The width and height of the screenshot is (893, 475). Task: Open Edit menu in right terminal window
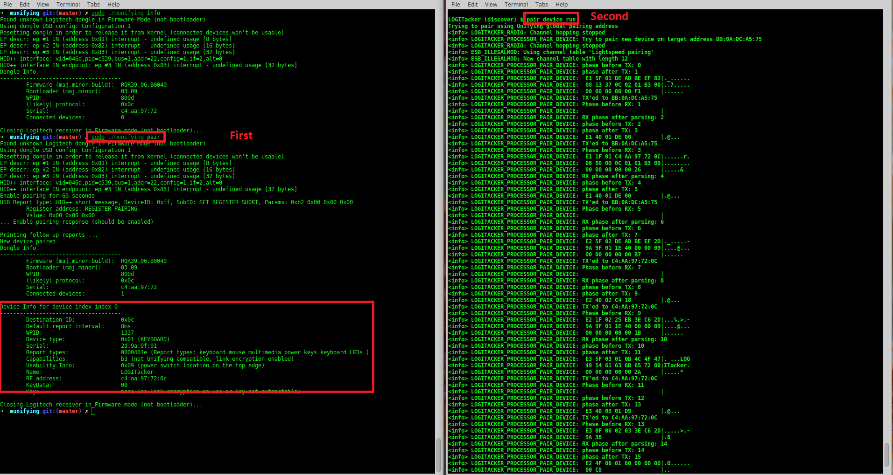click(x=473, y=4)
